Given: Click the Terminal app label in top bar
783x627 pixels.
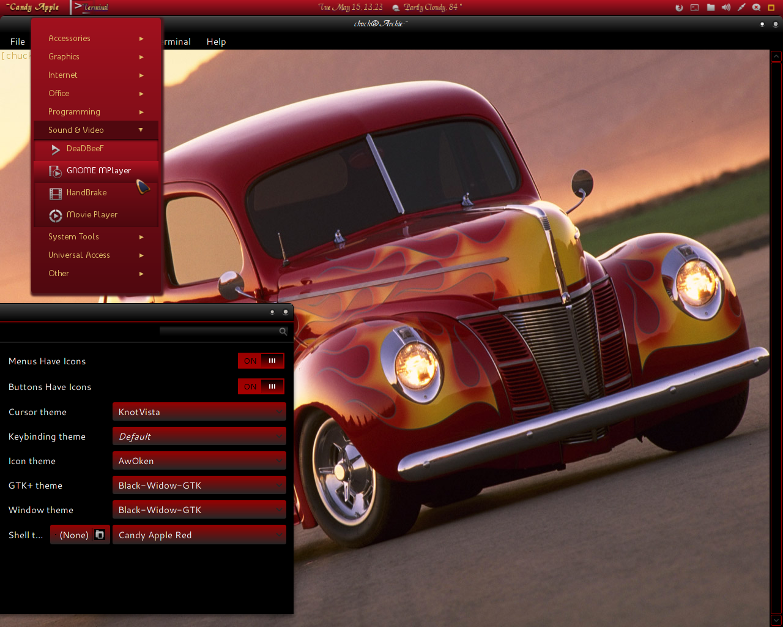Looking at the screenshot, I should (95, 7).
